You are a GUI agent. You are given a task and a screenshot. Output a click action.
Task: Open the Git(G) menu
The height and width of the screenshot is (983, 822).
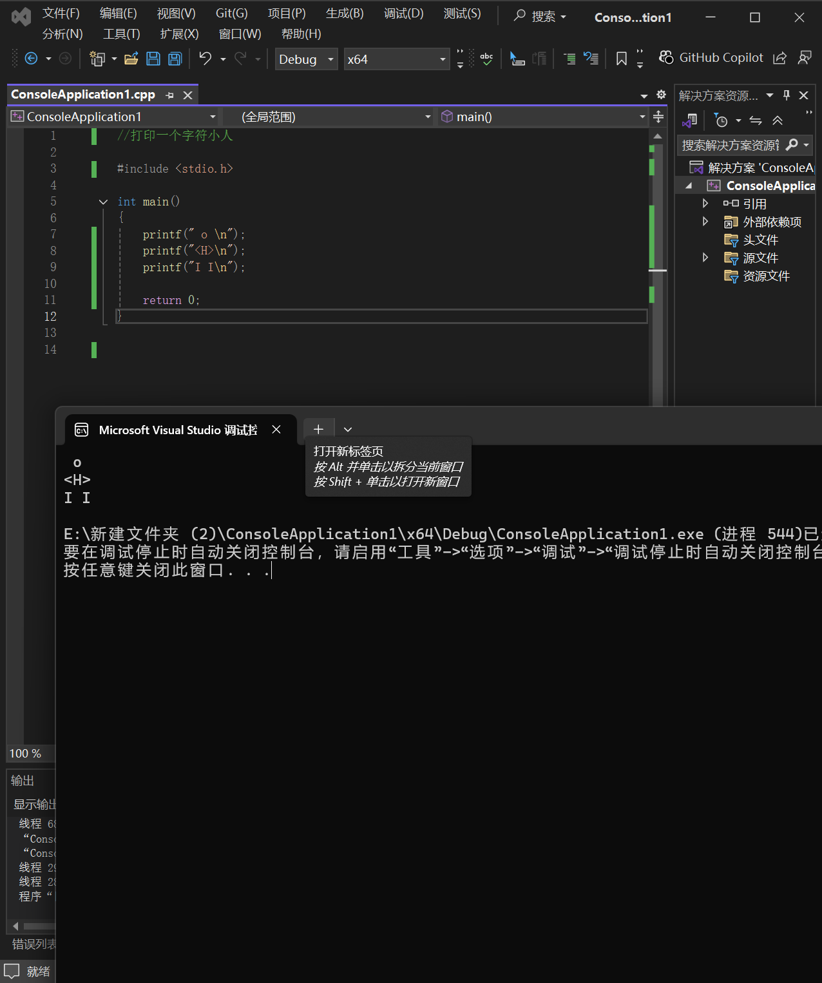[x=232, y=14]
